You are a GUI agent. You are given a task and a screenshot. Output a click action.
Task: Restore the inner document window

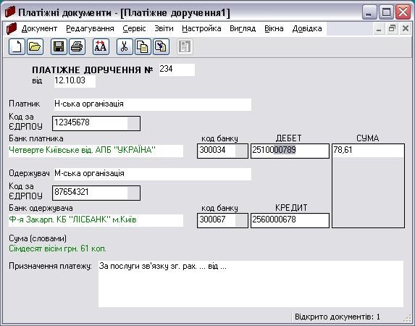coord(392,28)
